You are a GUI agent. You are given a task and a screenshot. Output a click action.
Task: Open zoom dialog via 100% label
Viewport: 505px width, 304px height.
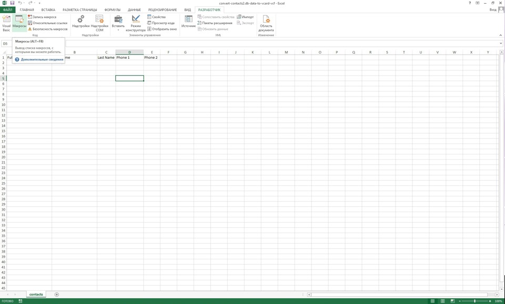[x=499, y=301]
